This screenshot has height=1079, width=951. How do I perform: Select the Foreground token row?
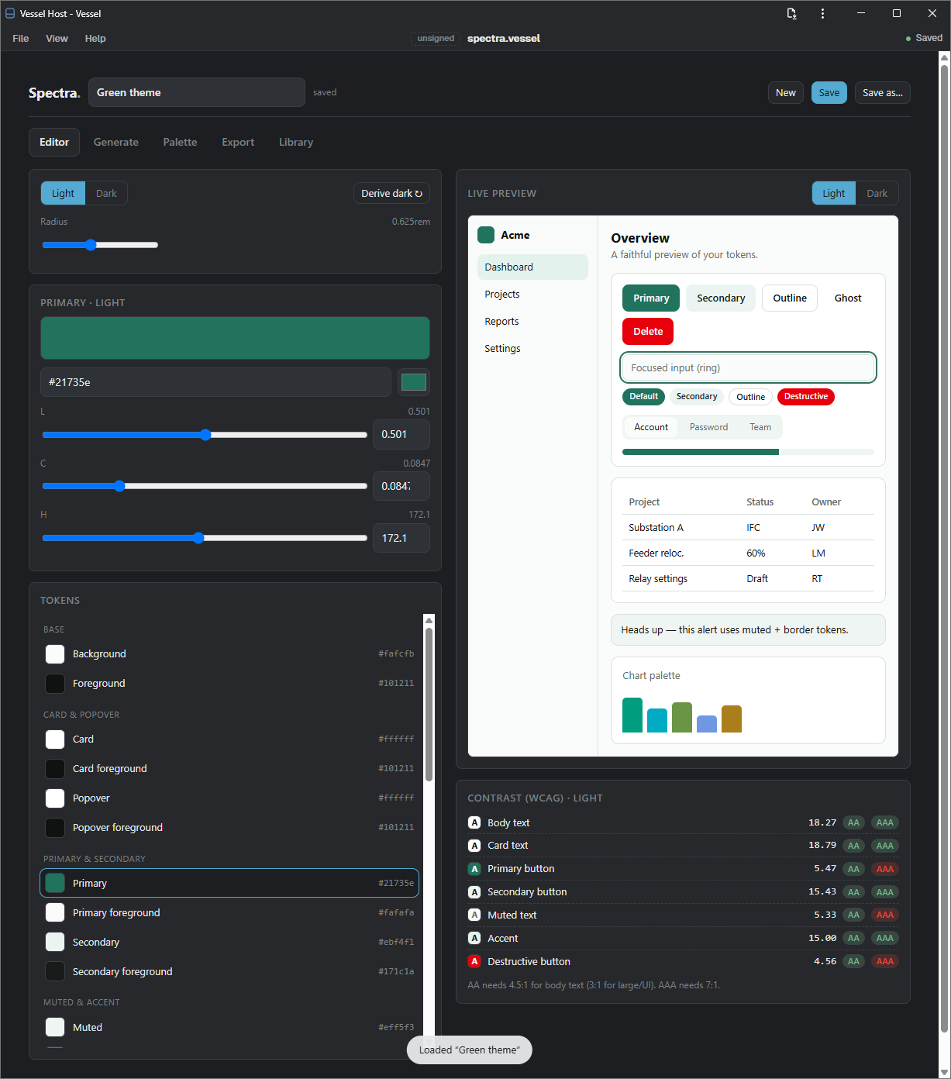pyautogui.click(x=229, y=684)
